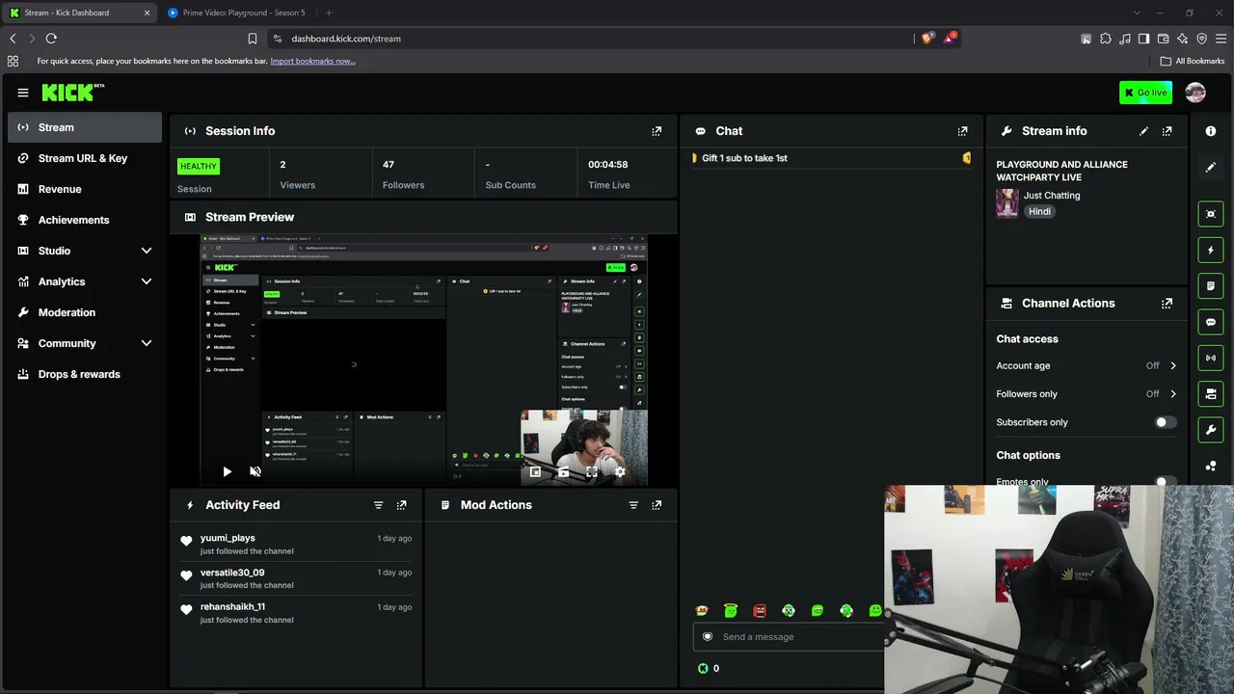This screenshot has height=694, width=1234.
Task: Pop out the Mod Actions panel
Action: coord(657,505)
